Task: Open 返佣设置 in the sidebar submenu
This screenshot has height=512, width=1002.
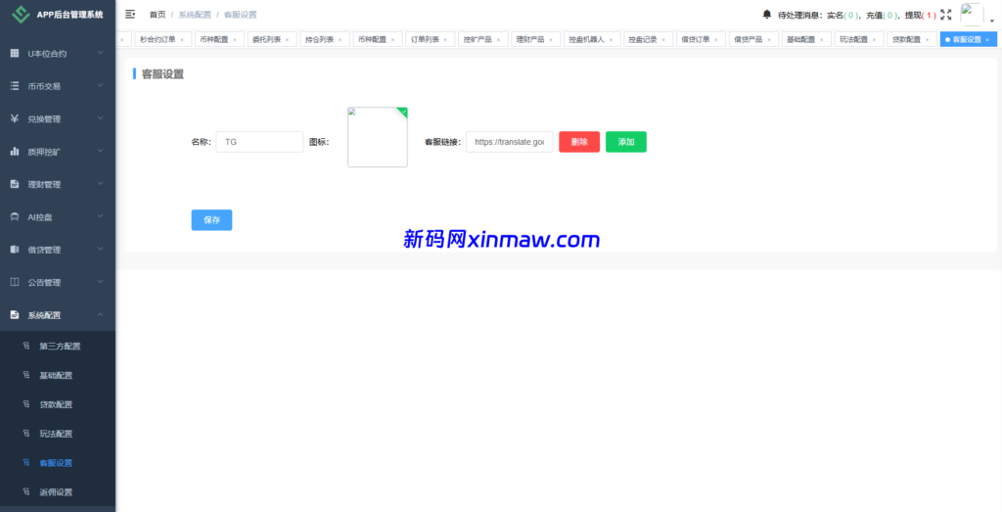Action: 56,492
